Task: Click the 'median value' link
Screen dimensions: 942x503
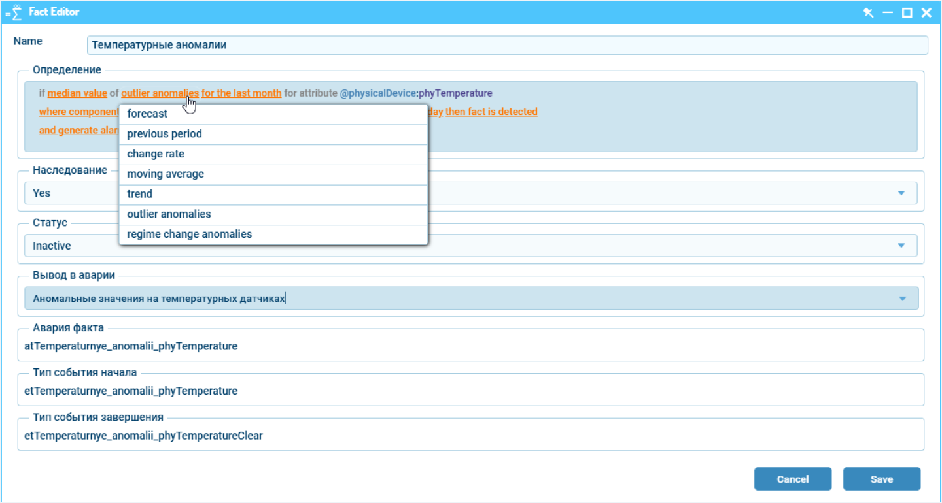Action: (77, 93)
